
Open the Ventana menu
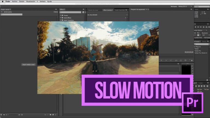tap(43, 1)
